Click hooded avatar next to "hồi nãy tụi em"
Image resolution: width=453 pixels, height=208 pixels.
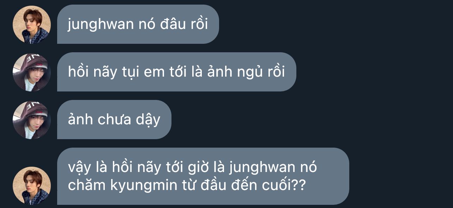point(32,72)
